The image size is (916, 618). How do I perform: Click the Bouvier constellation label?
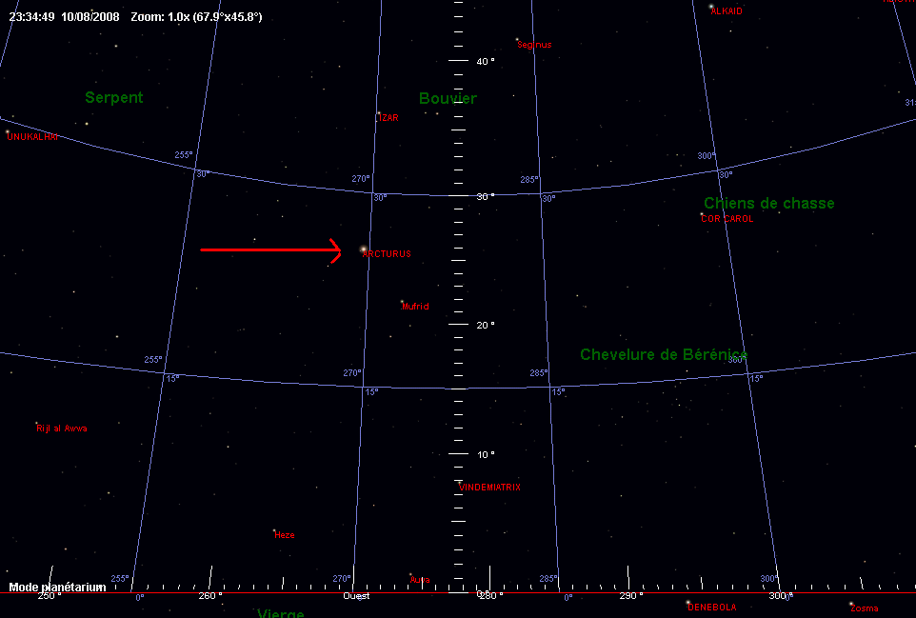(448, 99)
